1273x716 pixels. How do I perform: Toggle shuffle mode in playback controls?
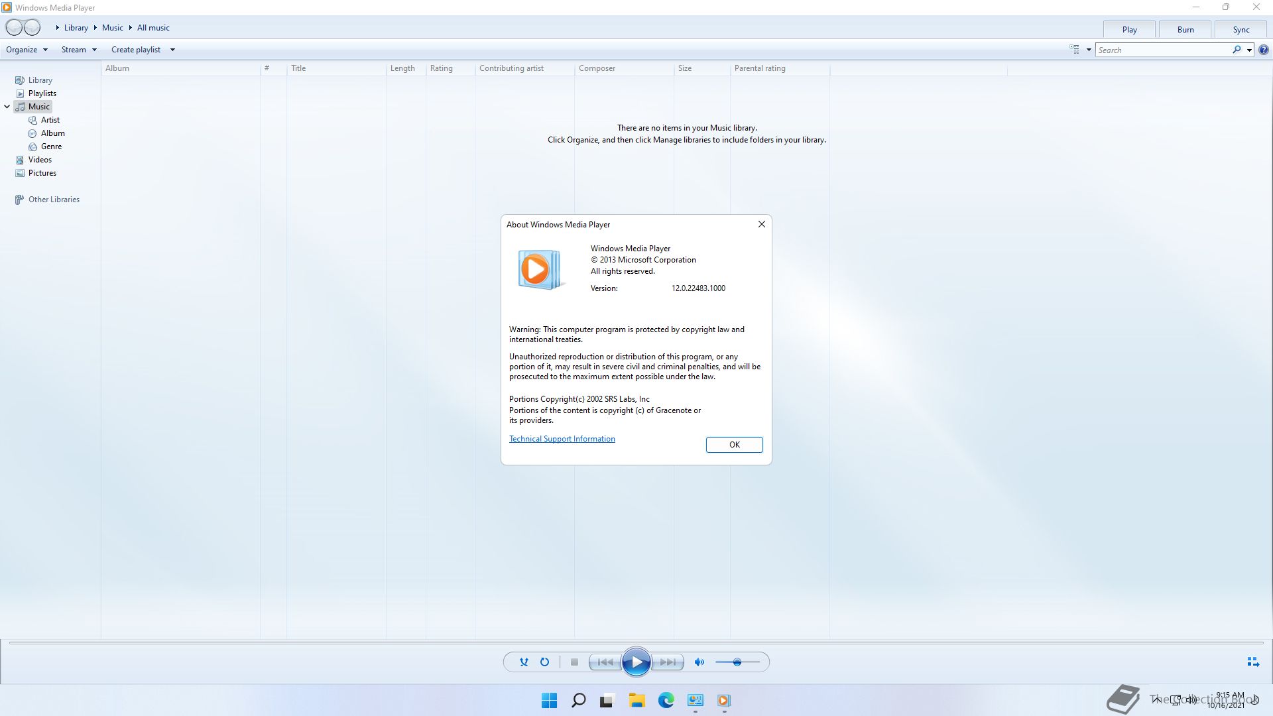click(524, 662)
